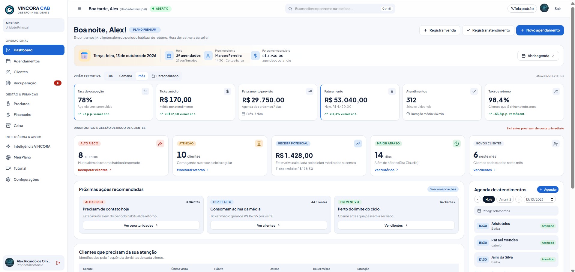Screen dimensions: 575x272
Task: Click Ver oportunidades button
Action: pyautogui.click(x=141, y=225)
